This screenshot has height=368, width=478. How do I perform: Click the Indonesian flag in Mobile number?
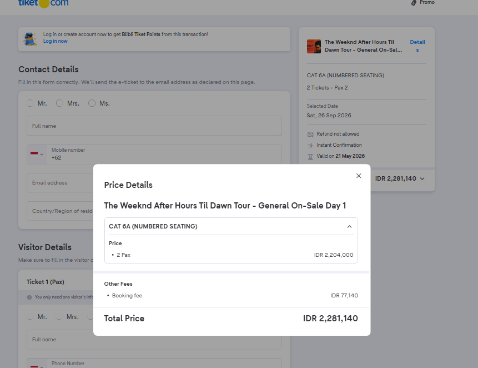(34, 153)
